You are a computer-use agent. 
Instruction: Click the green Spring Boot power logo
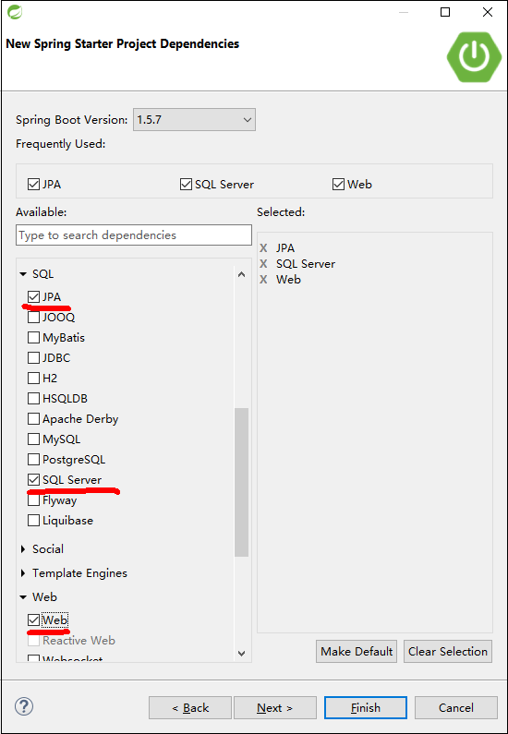(x=474, y=56)
